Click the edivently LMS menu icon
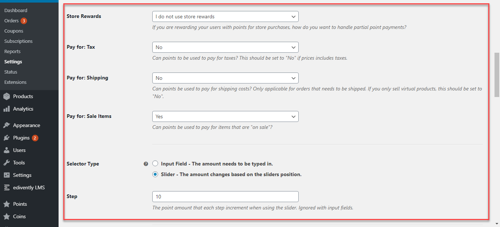This screenshot has height=227, width=500. pyautogui.click(x=7, y=187)
